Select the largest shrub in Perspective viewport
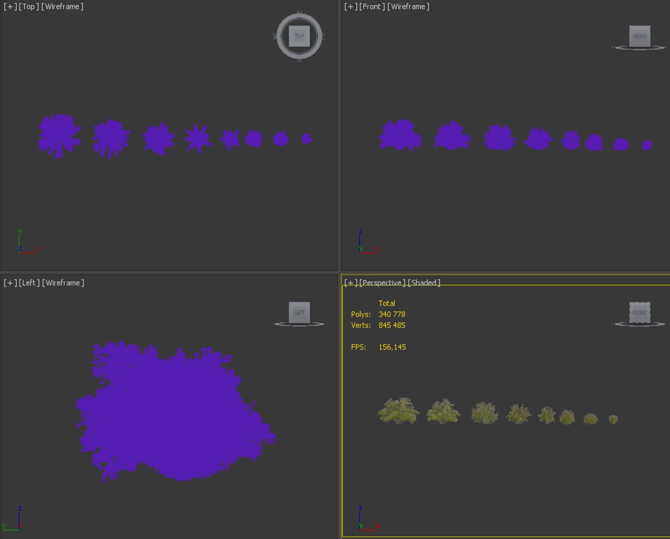This screenshot has width=670, height=539. [x=399, y=411]
